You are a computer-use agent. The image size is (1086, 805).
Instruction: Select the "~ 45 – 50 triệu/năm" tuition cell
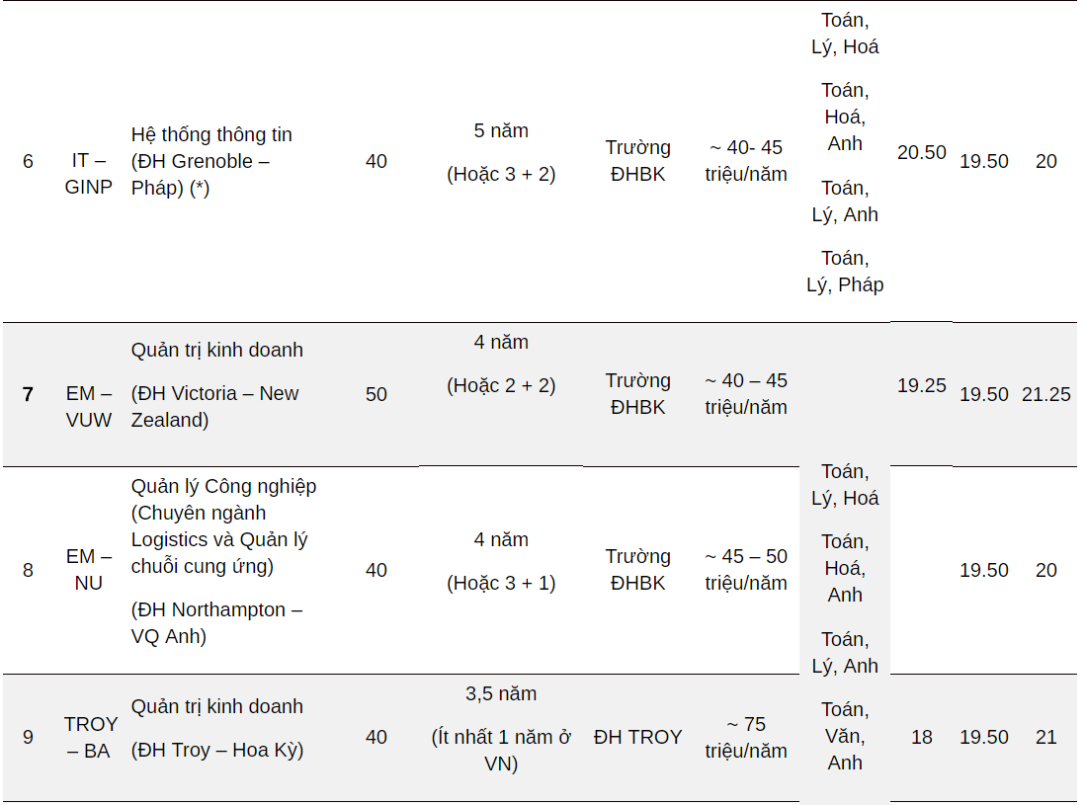pos(746,570)
